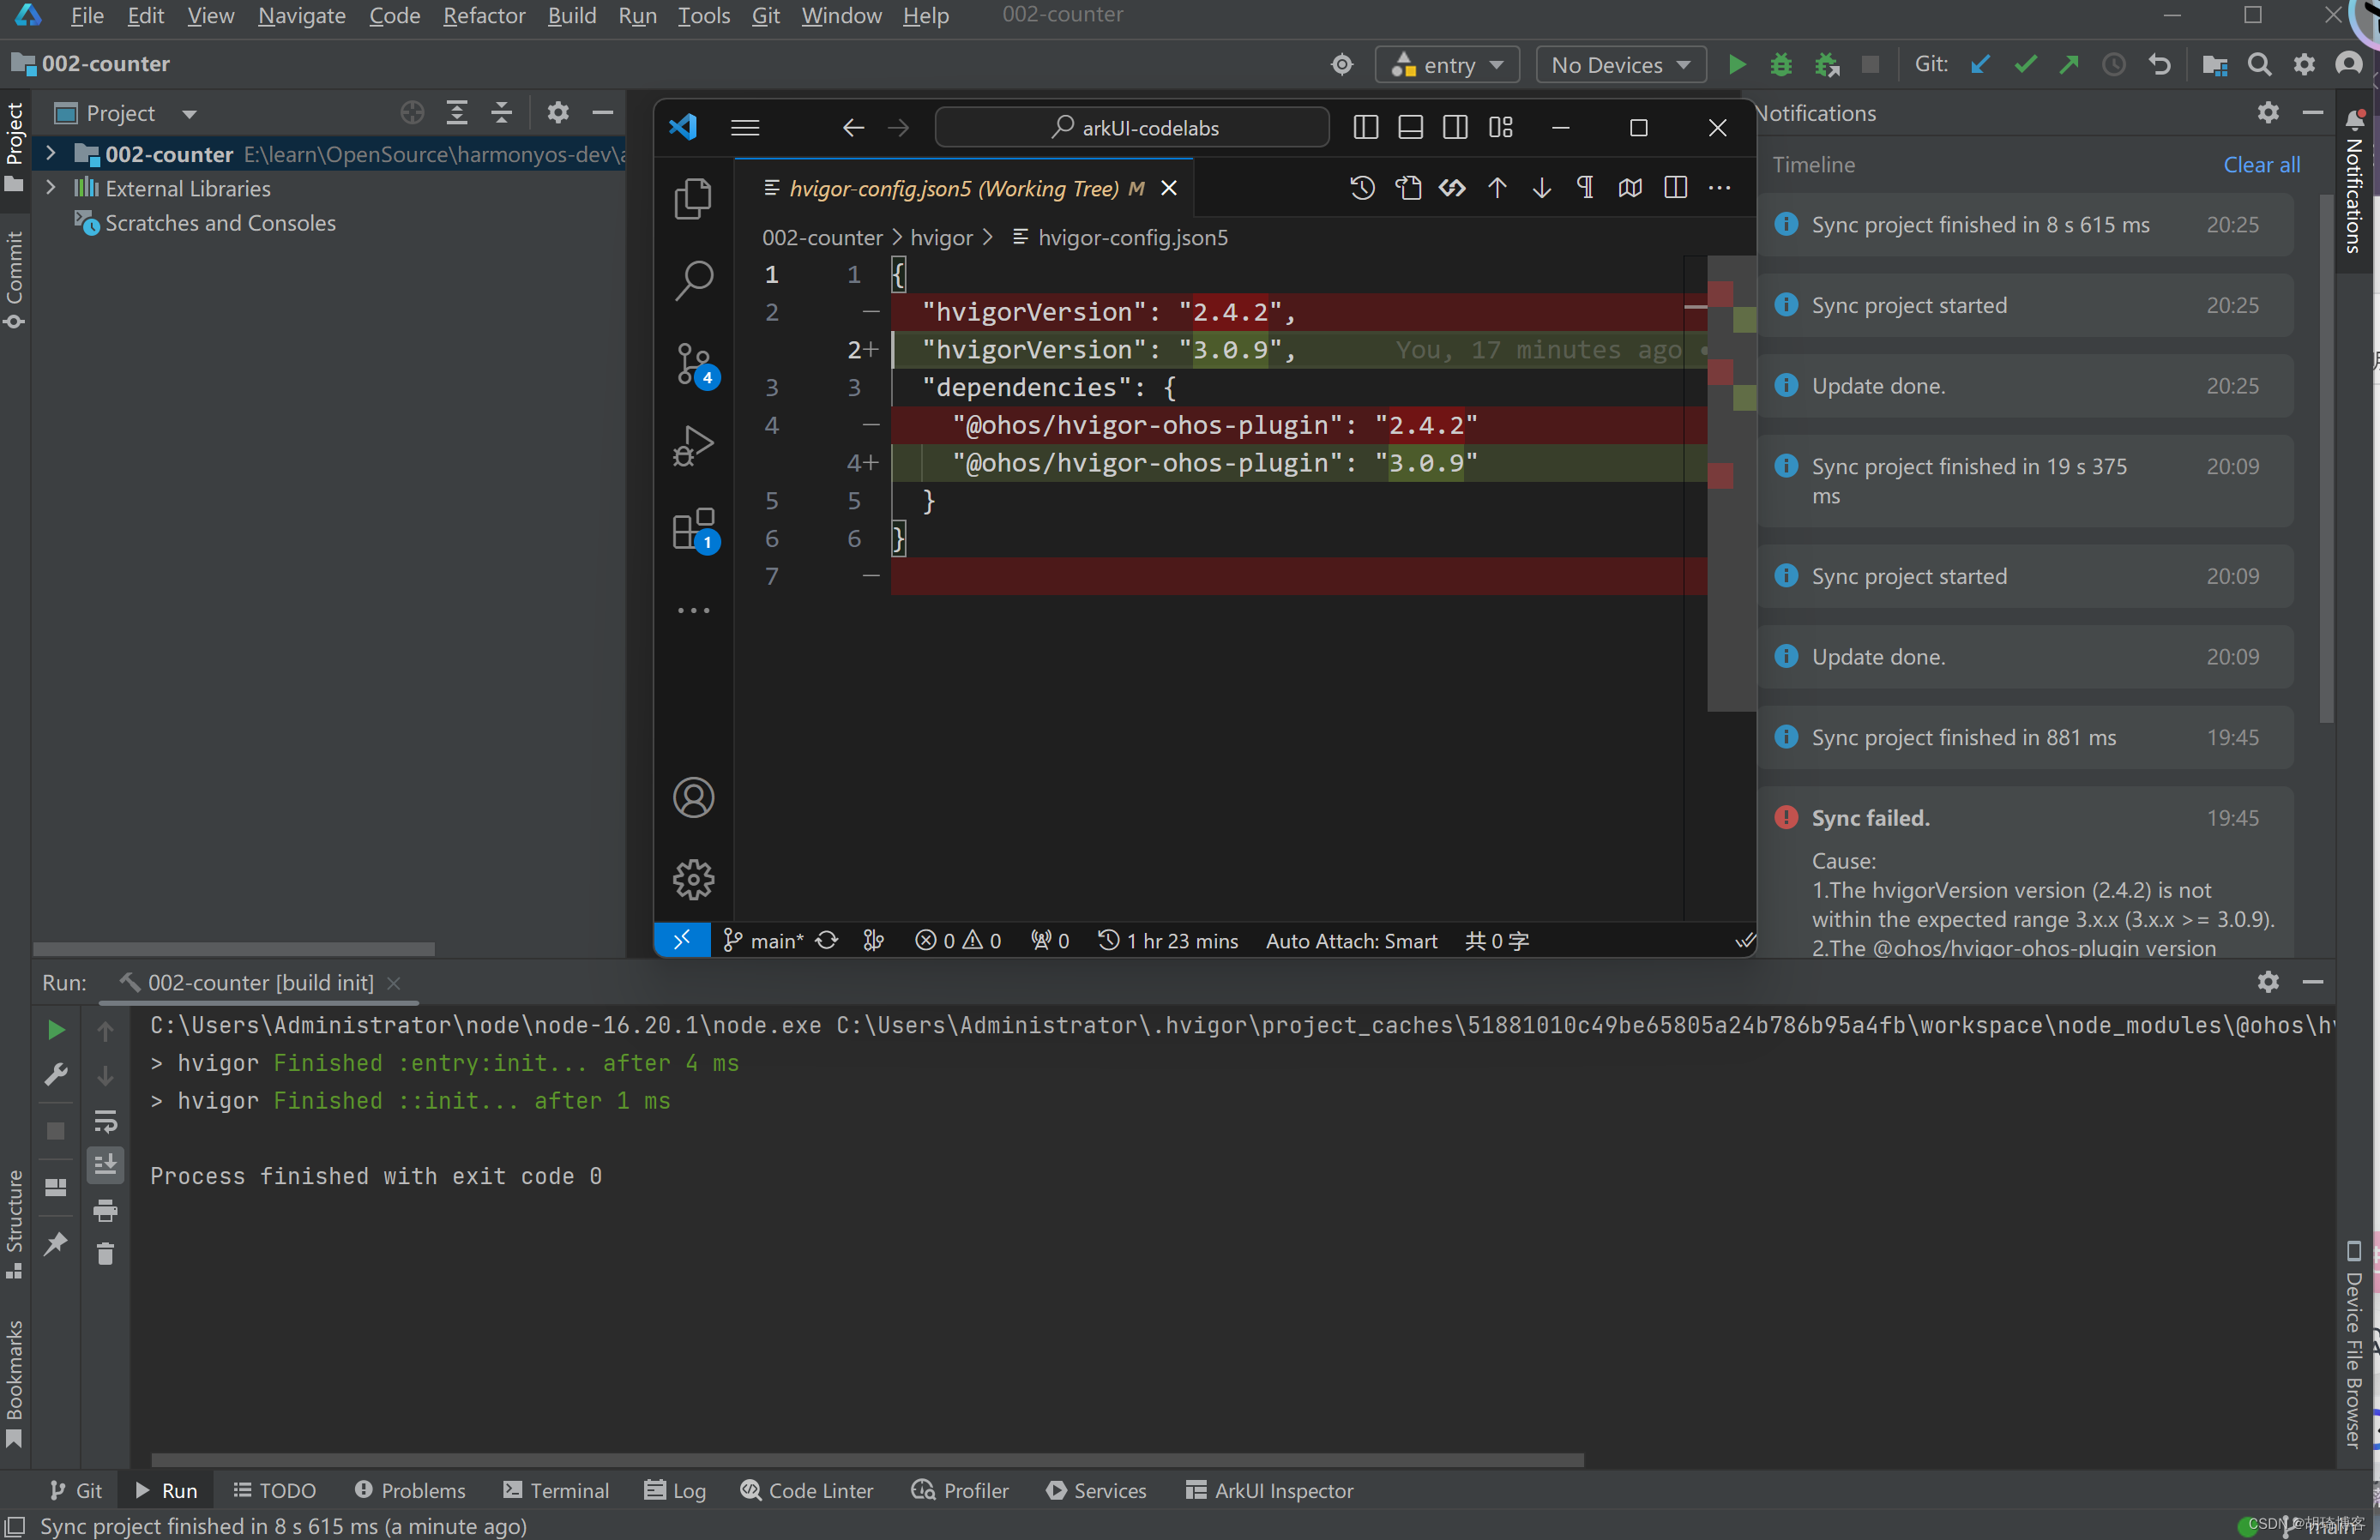The width and height of the screenshot is (2380, 1540).
Task: Toggle Auto Attach Smart in status bar
Action: 1353,940
